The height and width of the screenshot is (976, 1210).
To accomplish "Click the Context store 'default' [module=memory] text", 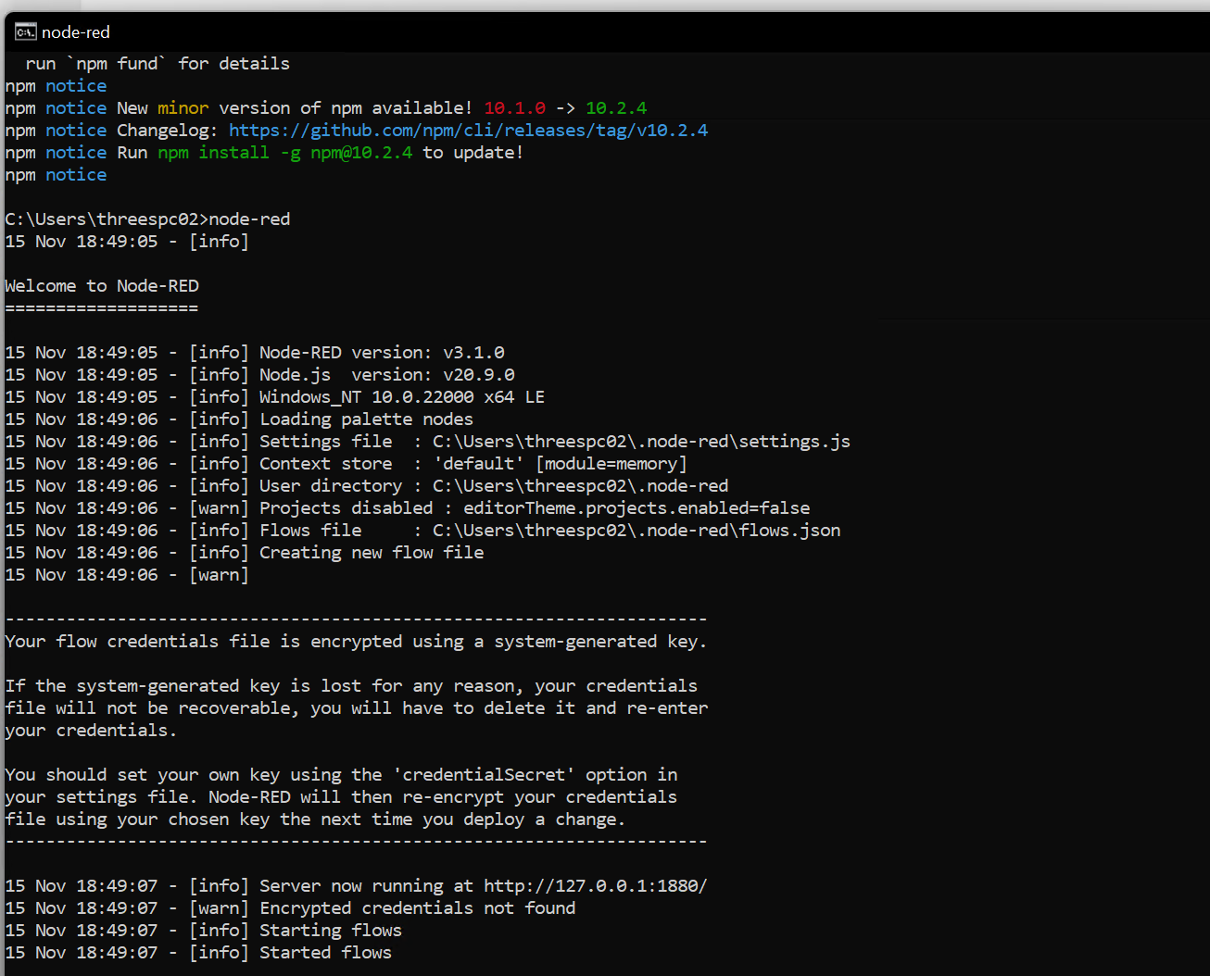I will (560, 464).
